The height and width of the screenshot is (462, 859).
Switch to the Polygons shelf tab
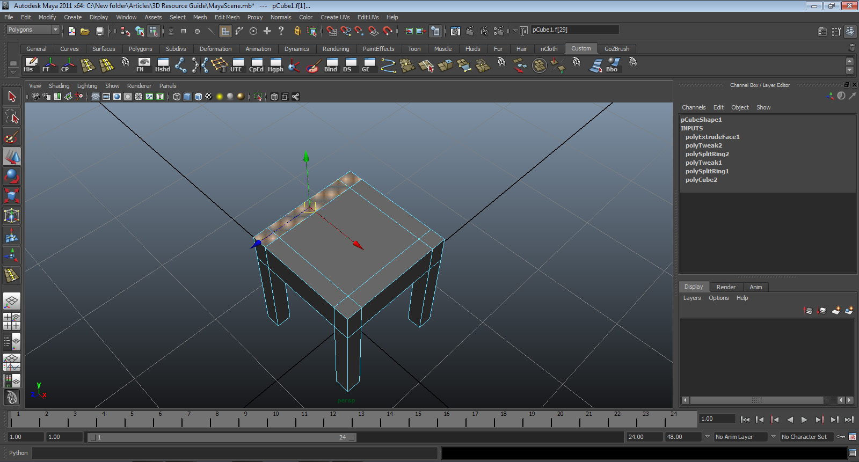pyautogui.click(x=140, y=49)
